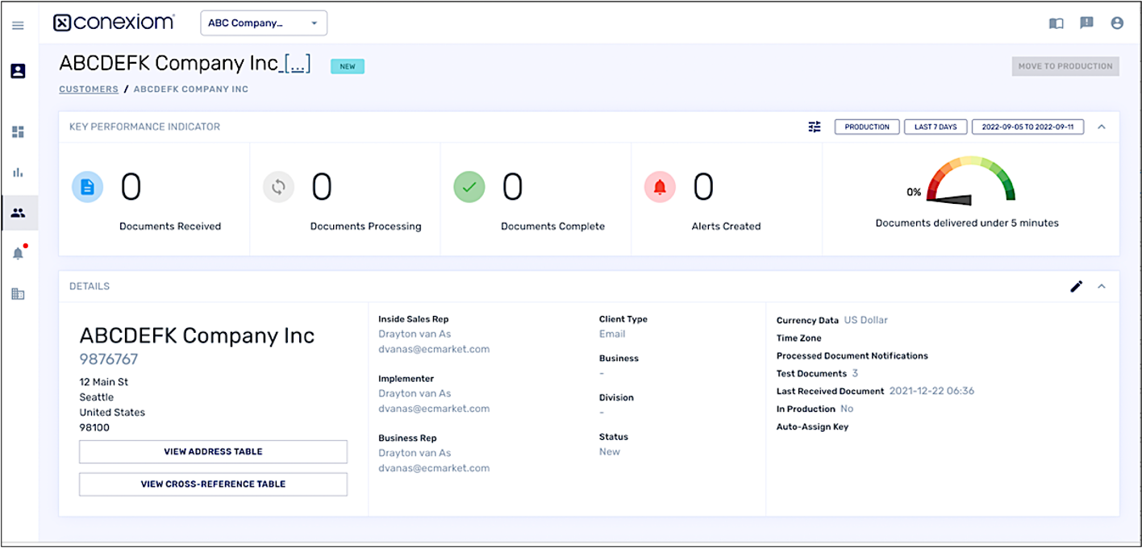Select the customers people icon in sidebar
This screenshot has width=1142, height=548.
[18, 213]
